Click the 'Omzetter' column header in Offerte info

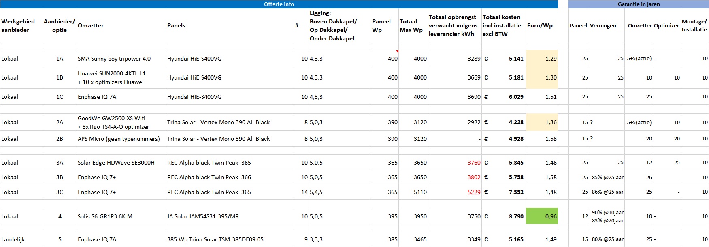point(121,25)
